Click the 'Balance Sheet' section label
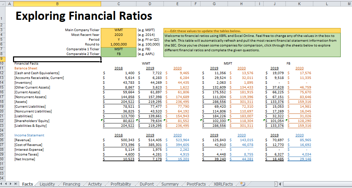Image resolution: width=352 pixels, height=188 pixels. click(x=26, y=68)
